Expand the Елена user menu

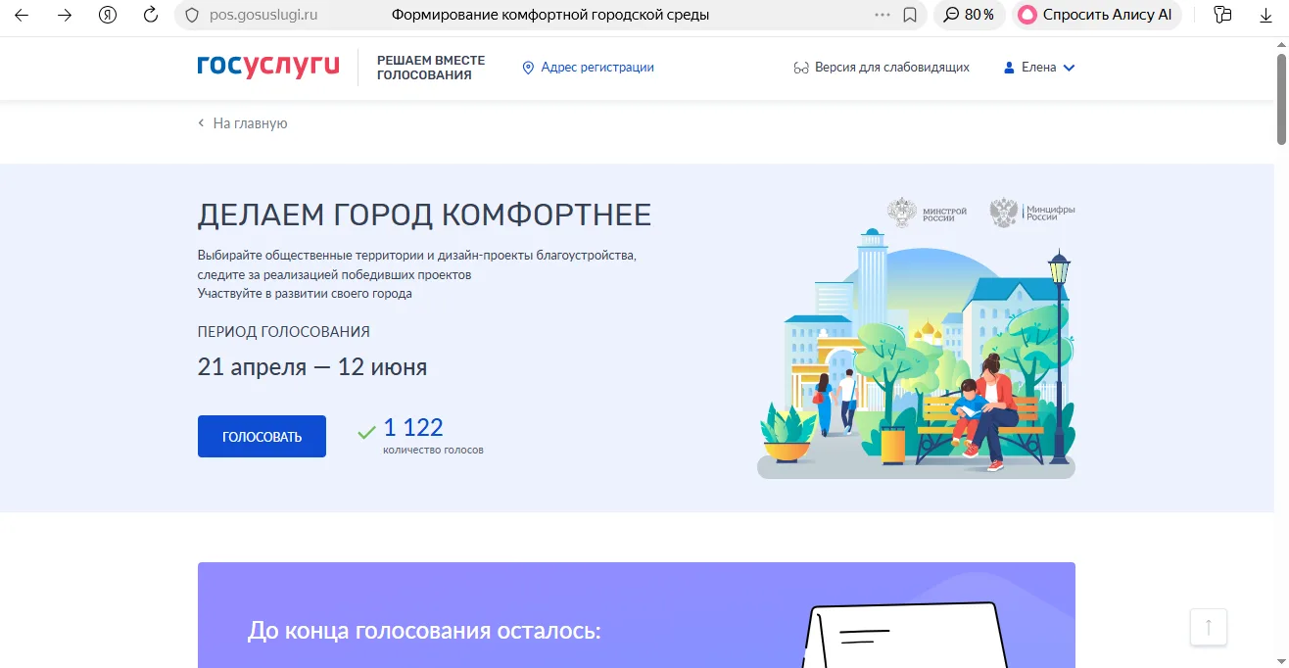click(1039, 68)
